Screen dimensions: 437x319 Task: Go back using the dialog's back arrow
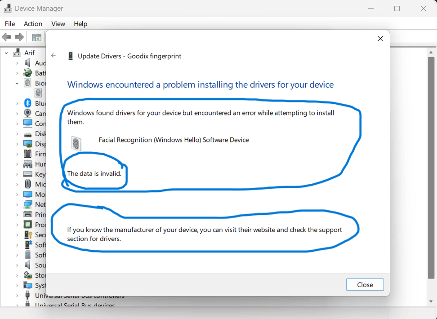coord(54,55)
